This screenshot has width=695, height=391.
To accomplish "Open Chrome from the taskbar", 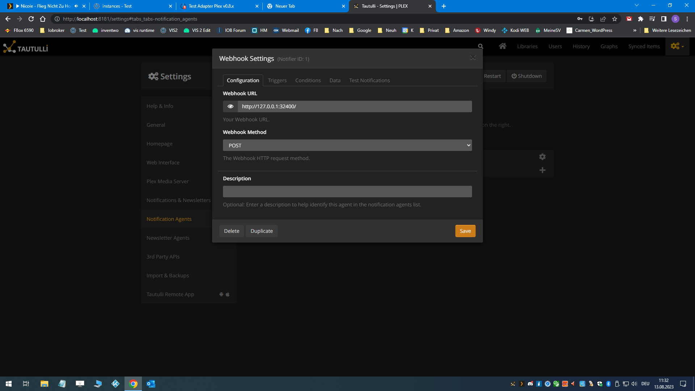I will [x=133, y=384].
